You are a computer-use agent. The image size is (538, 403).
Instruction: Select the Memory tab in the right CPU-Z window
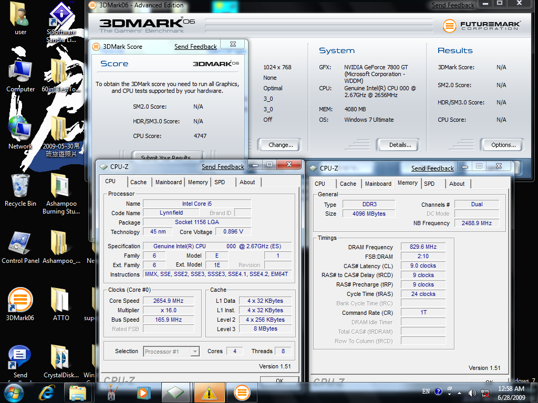[408, 183]
